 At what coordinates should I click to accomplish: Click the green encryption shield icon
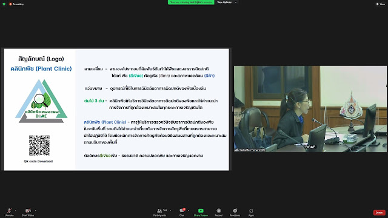point(4,4)
